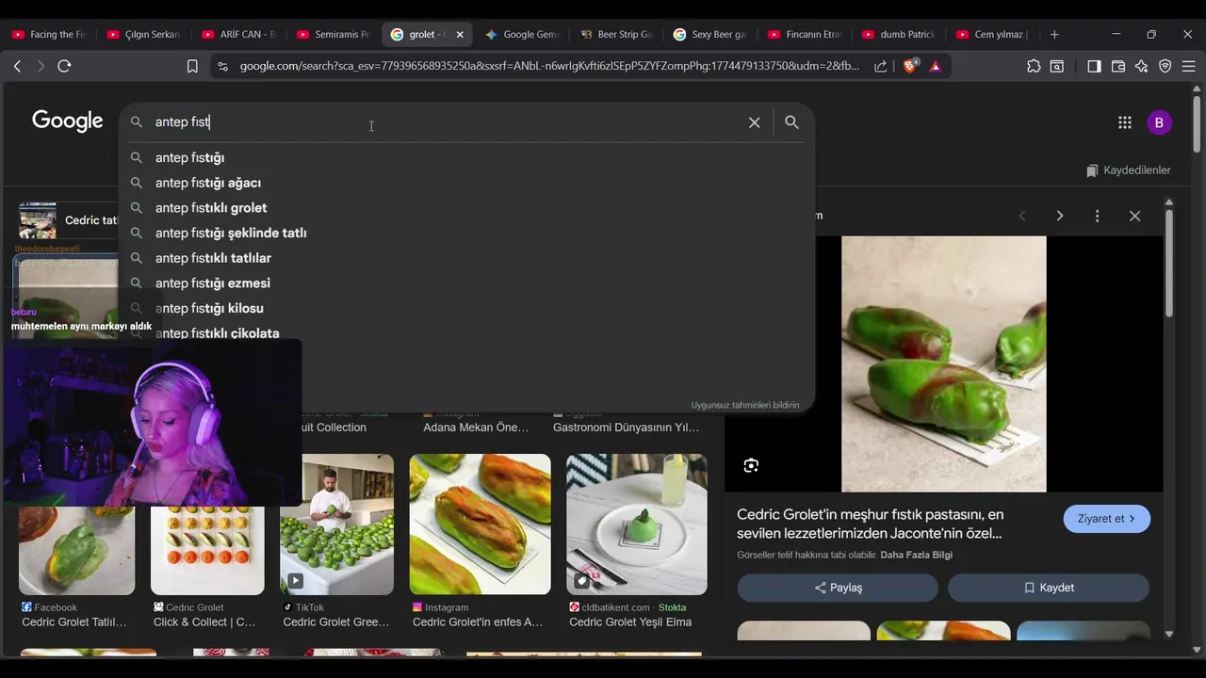Show next image in preview panel
The height and width of the screenshot is (678, 1206).
1059,216
